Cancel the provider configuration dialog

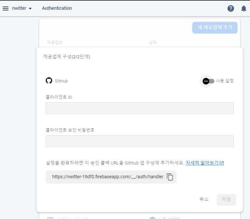point(204,199)
